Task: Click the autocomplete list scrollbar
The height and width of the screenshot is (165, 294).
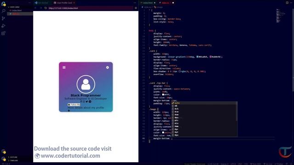Action: coord(237,111)
